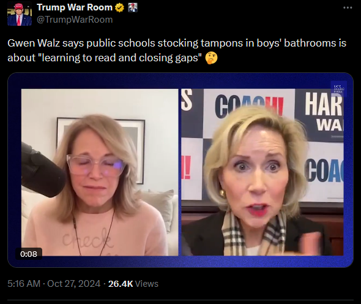The image size is (361, 304).
Task: View the 26.4K Views analytics
Action: tap(133, 284)
